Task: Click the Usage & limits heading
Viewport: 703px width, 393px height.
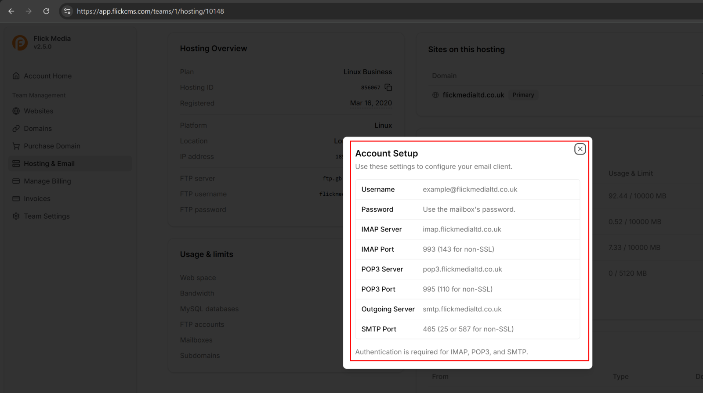Action: point(207,254)
